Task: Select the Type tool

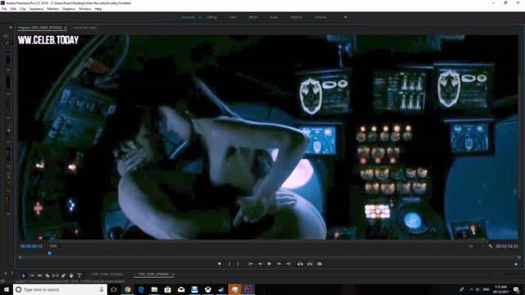Action: click(80, 275)
